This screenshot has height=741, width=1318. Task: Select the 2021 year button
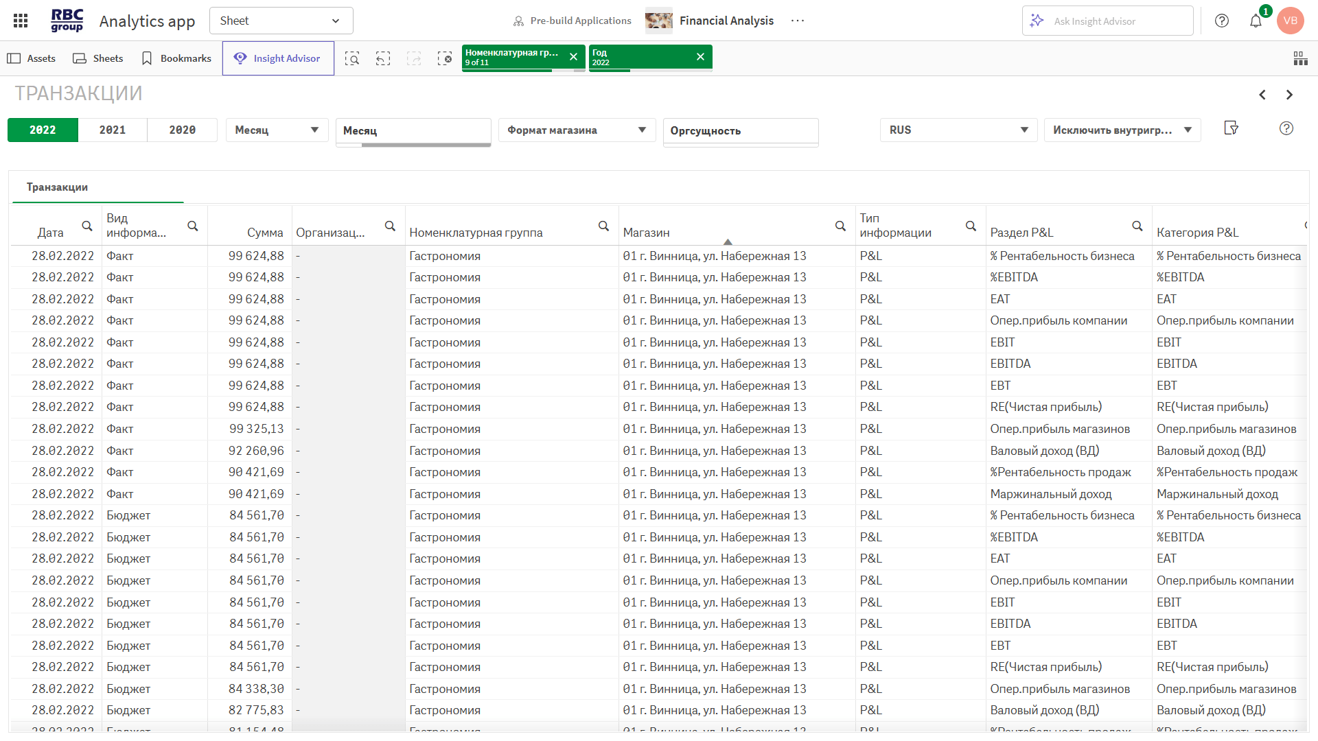click(x=113, y=130)
